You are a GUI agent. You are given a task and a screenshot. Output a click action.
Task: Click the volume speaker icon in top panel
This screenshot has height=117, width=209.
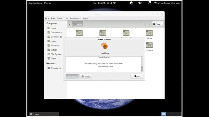click(140, 3)
